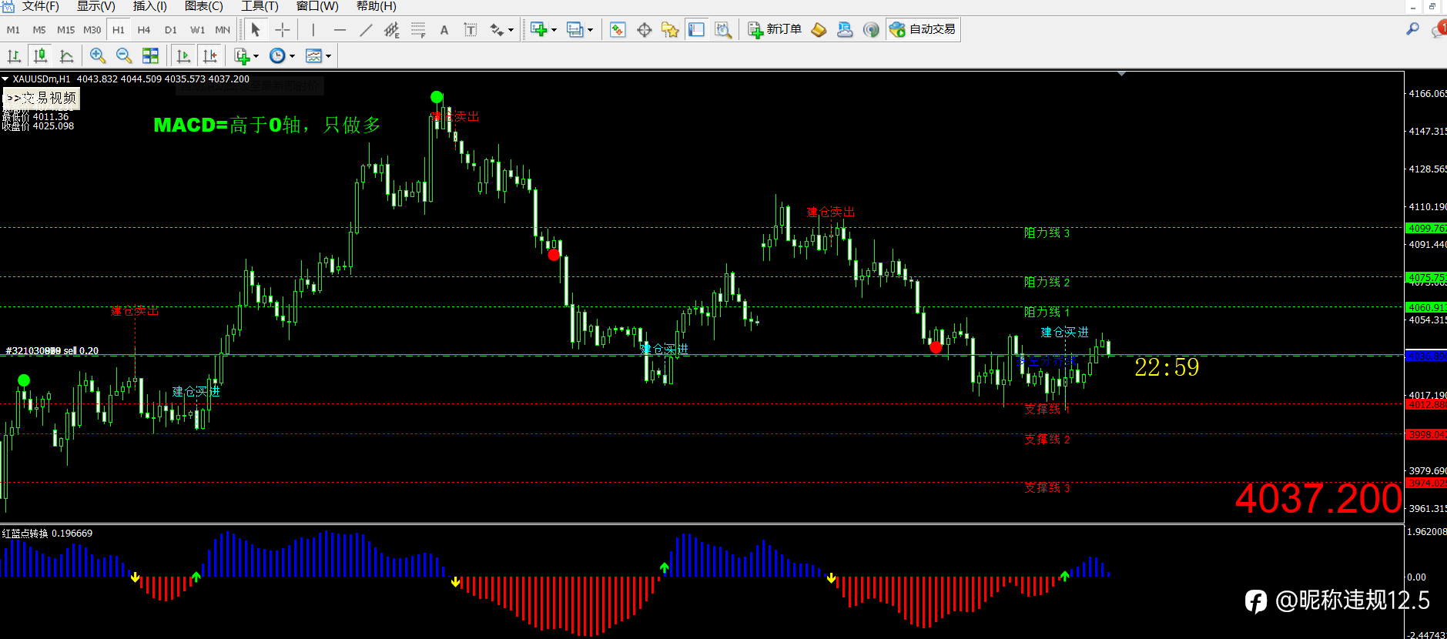Open the 图表(C) menu
1447x639 pixels.
204,6
